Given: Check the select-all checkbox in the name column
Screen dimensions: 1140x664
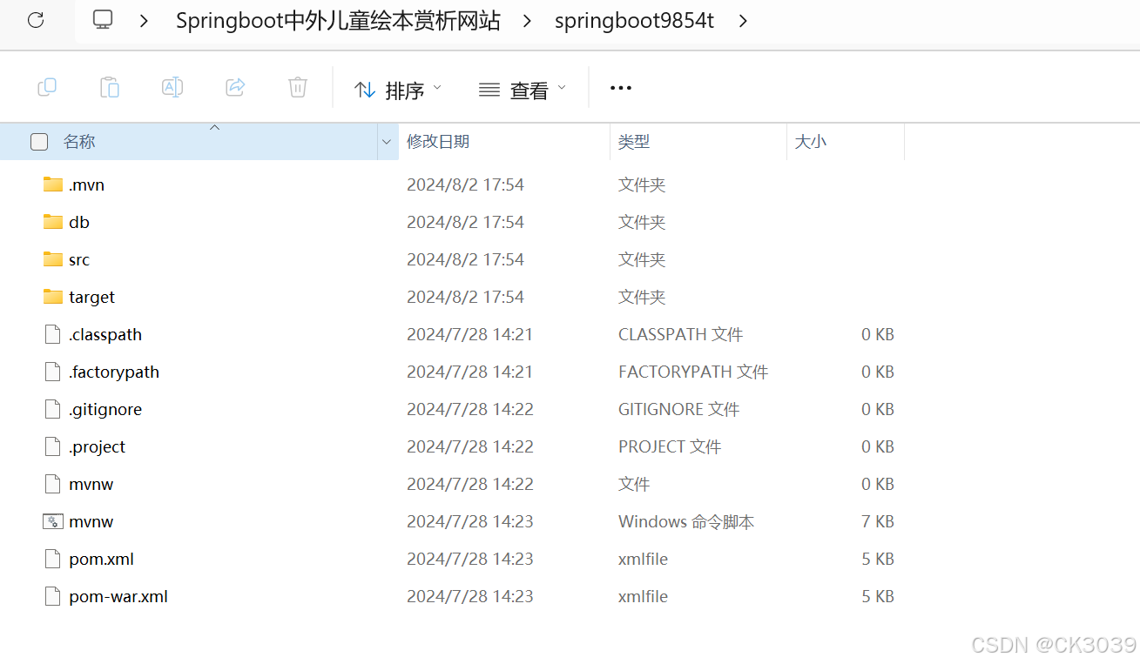Looking at the screenshot, I should pyautogui.click(x=39, y=141).
